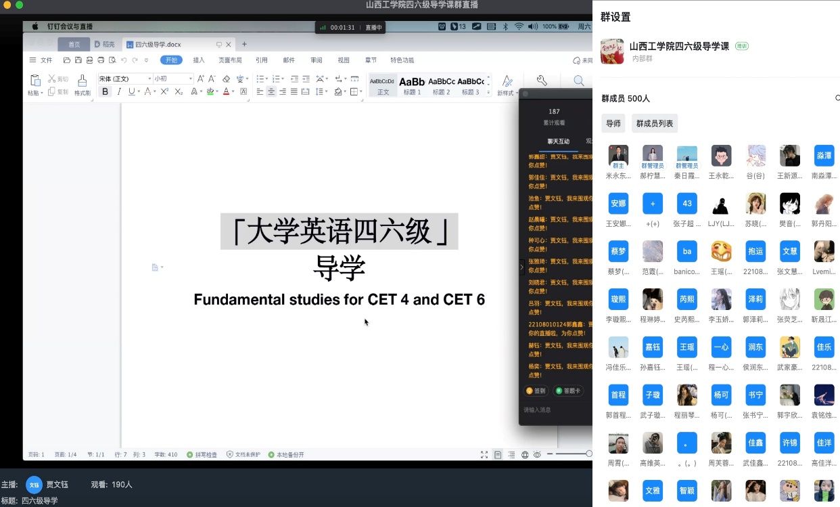
Task: Open the search magnifier in the ribbon
Action: (579, 81)
